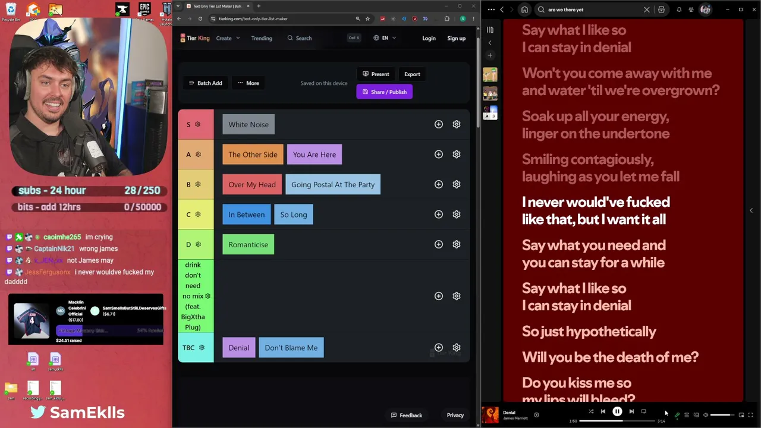Toggle repeat in Spotify player

pos(643,411)
